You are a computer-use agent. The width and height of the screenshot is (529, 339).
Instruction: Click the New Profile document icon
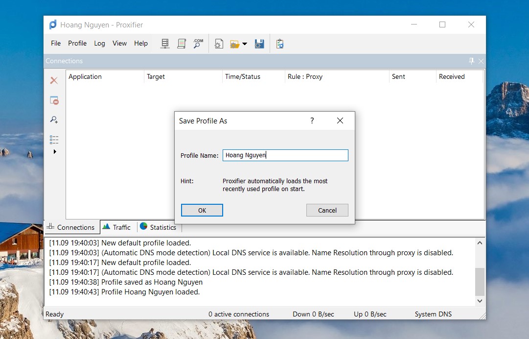coord(219,44)
